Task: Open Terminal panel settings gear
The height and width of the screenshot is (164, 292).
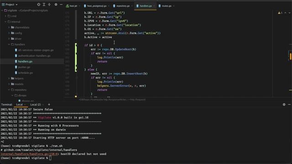Action: (x=284, y=104)
